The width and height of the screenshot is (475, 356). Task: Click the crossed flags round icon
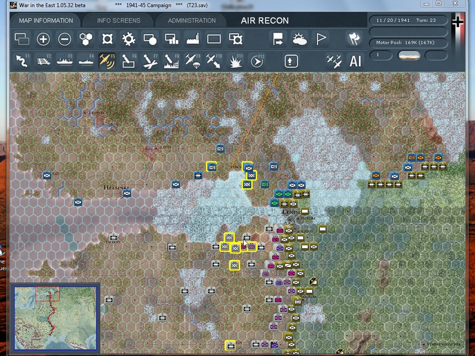point(354,39)
